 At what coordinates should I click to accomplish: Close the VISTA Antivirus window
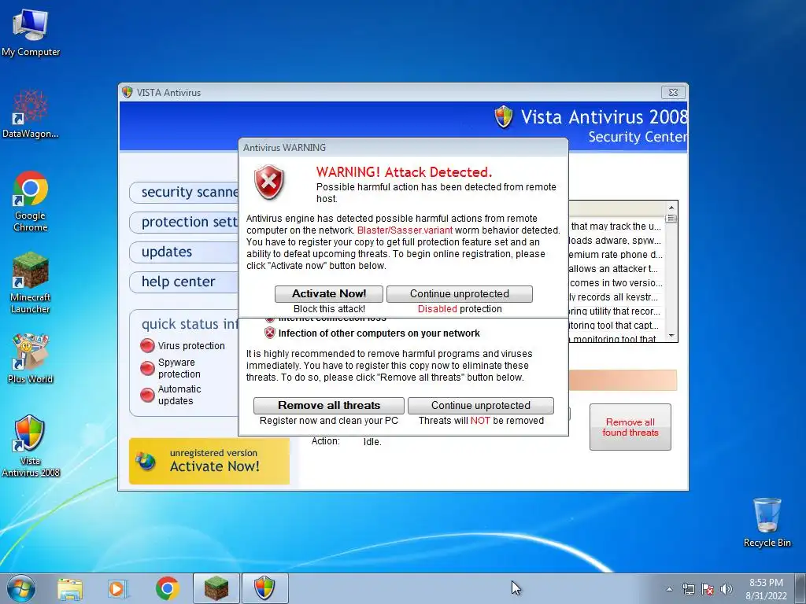(673, 92)
